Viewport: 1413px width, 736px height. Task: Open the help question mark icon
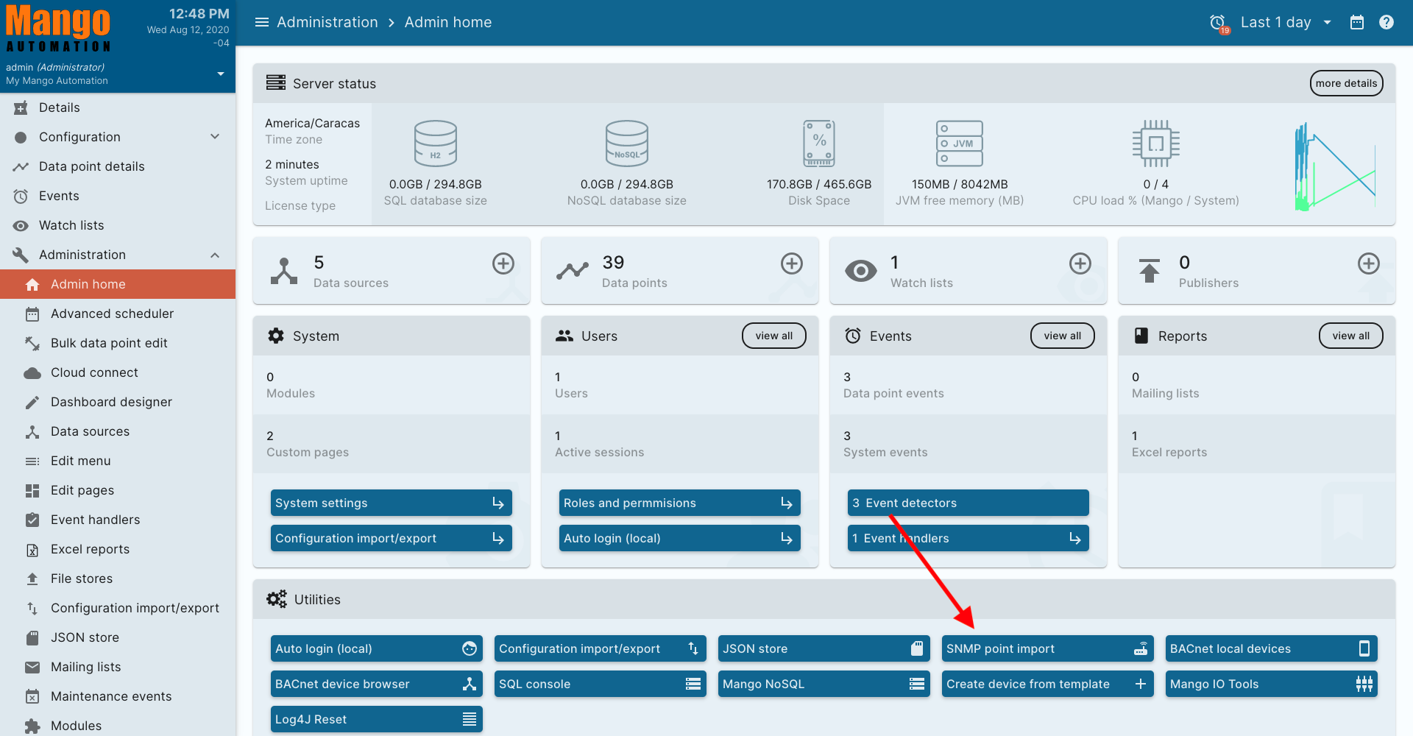1387,22
